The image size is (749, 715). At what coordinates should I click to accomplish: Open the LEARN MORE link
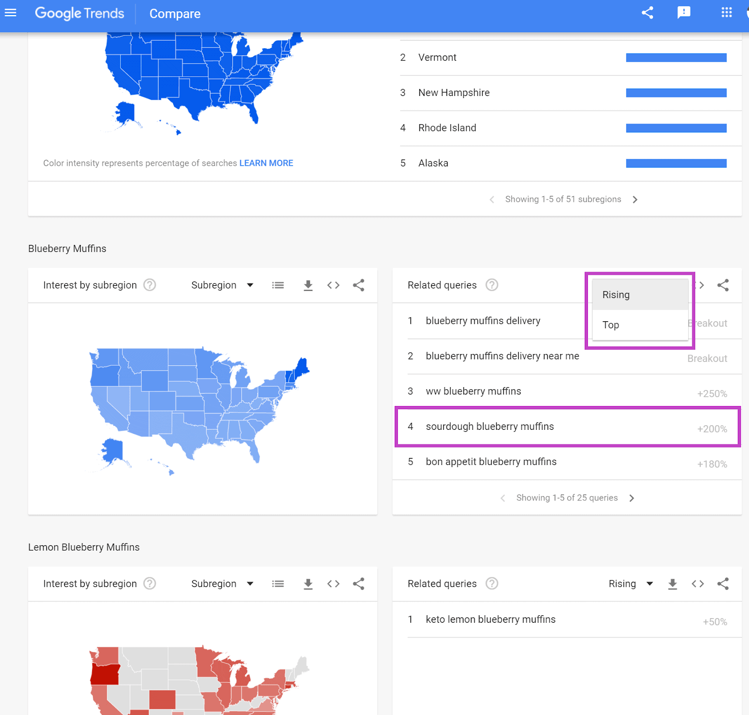266,163
